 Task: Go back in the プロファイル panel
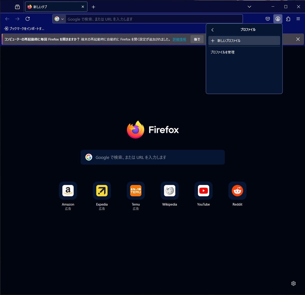coord(212,30)
